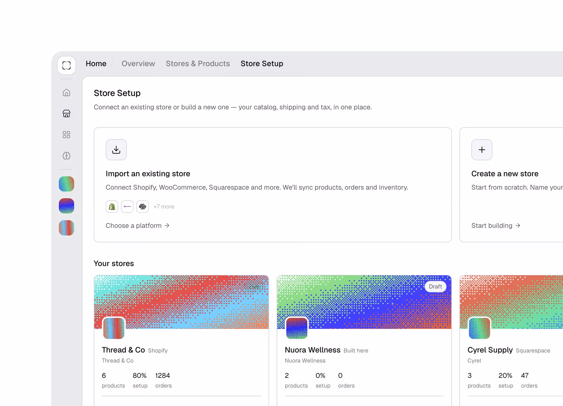Click the +7 more platforms label
This screenshot has height=406, width=563.
pyautogui.click(x=164, y=207)
